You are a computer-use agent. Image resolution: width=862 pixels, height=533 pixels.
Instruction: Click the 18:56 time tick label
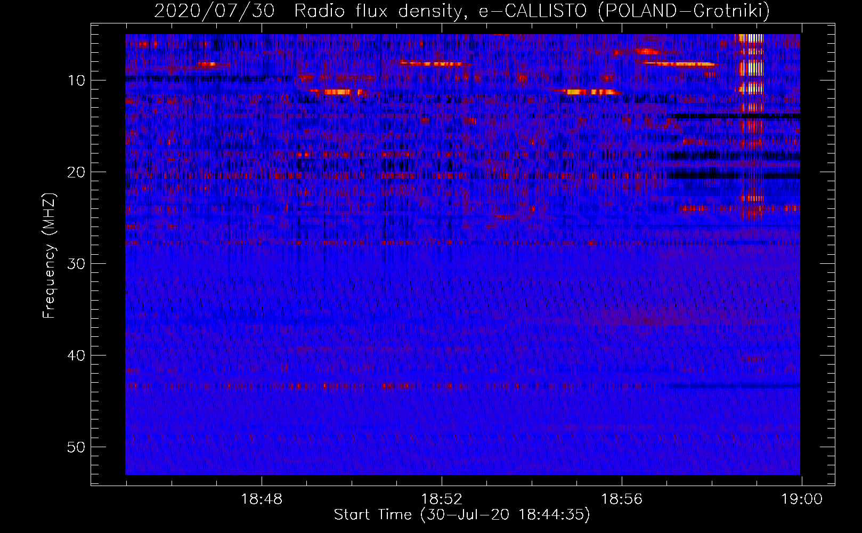(x=622, y=499)
